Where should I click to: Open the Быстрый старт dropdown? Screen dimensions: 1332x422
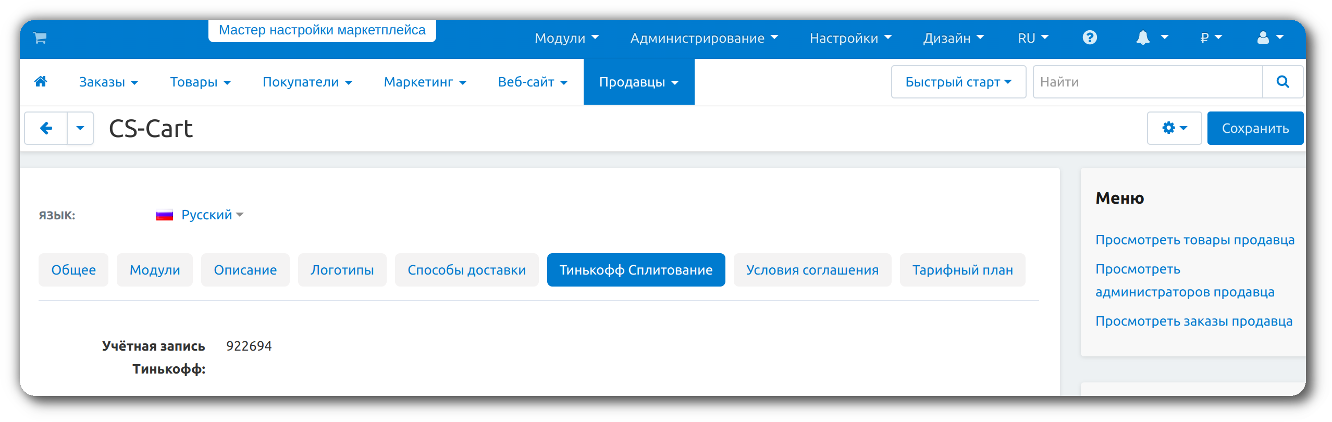pos(958,82)
